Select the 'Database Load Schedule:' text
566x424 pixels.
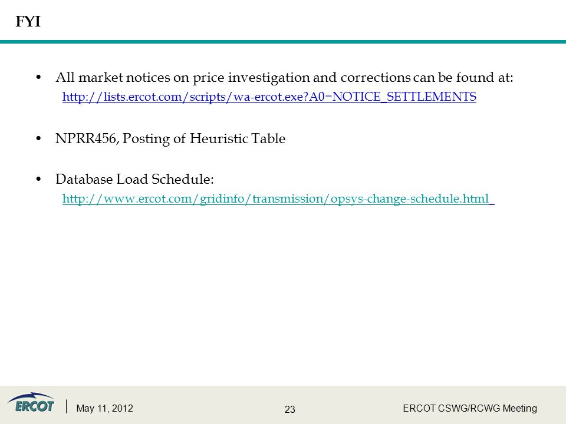pyautogui.click(x=134, y=179)
